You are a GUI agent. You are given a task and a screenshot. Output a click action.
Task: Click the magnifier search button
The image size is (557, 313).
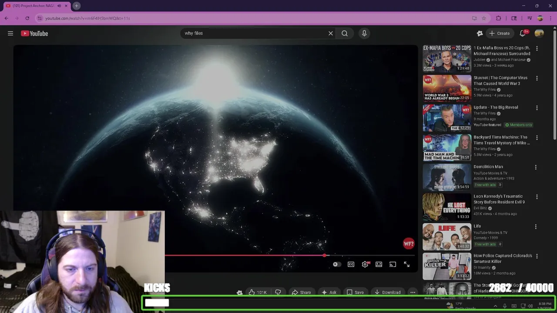tap(345, 33)
